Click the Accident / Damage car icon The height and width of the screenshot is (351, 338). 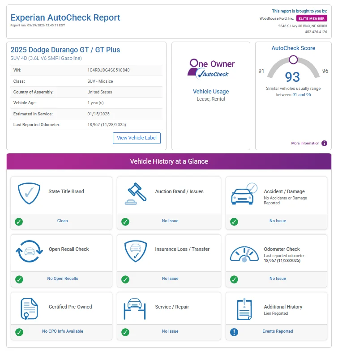(x=244, y=194)
